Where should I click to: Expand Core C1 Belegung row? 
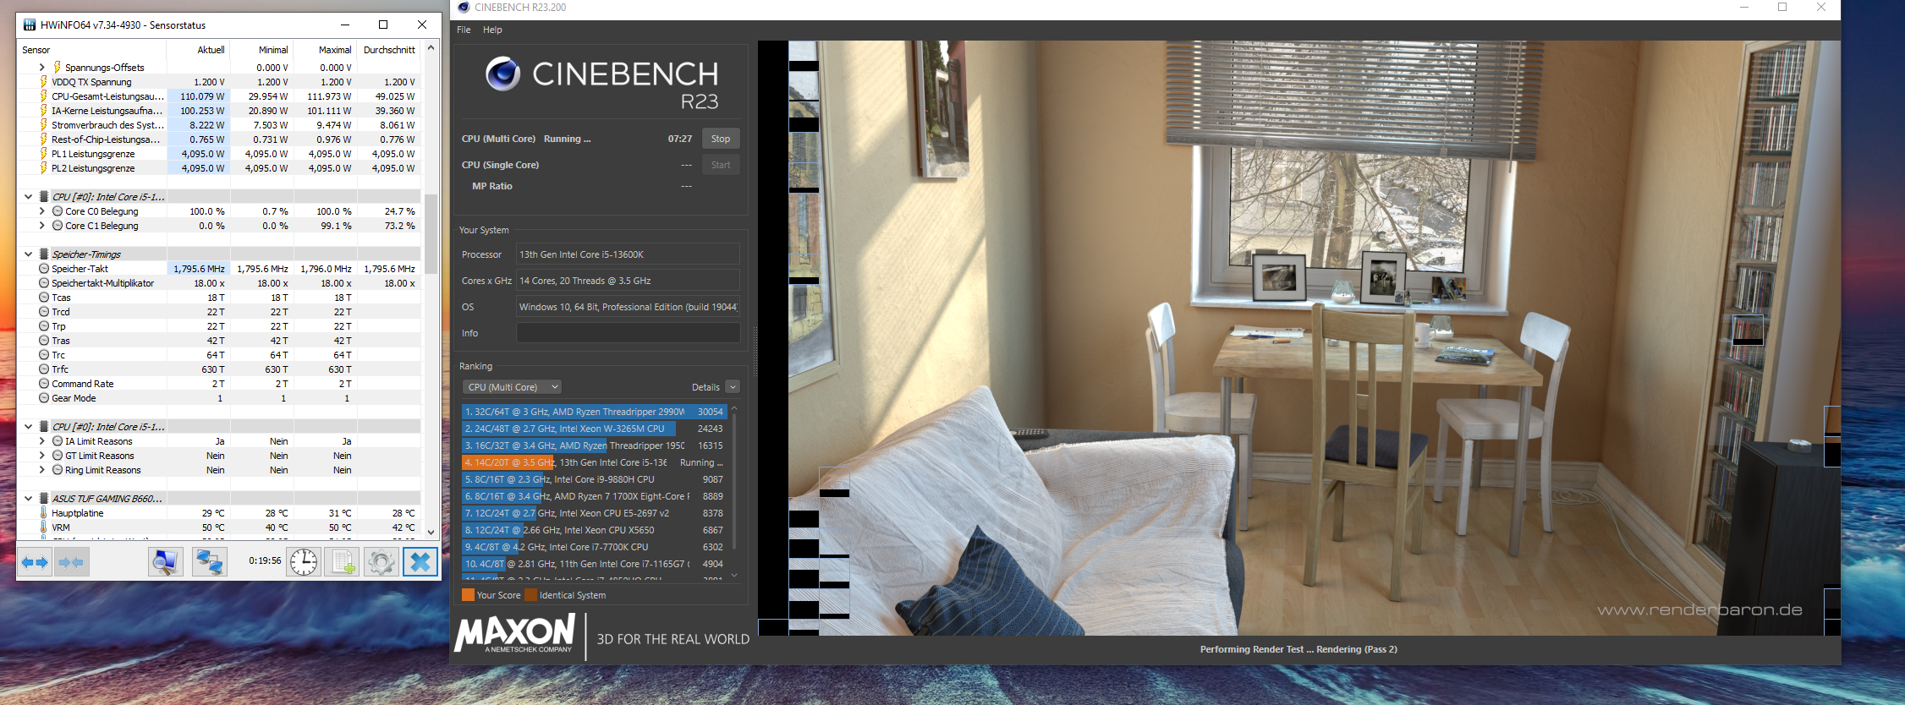coord(42,226)
